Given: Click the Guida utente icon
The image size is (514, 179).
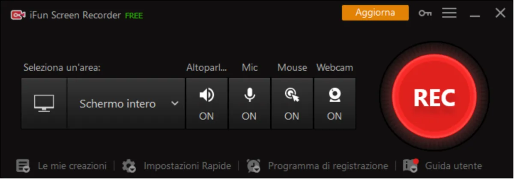Looking at the screenshot, I should click(411, 166).
